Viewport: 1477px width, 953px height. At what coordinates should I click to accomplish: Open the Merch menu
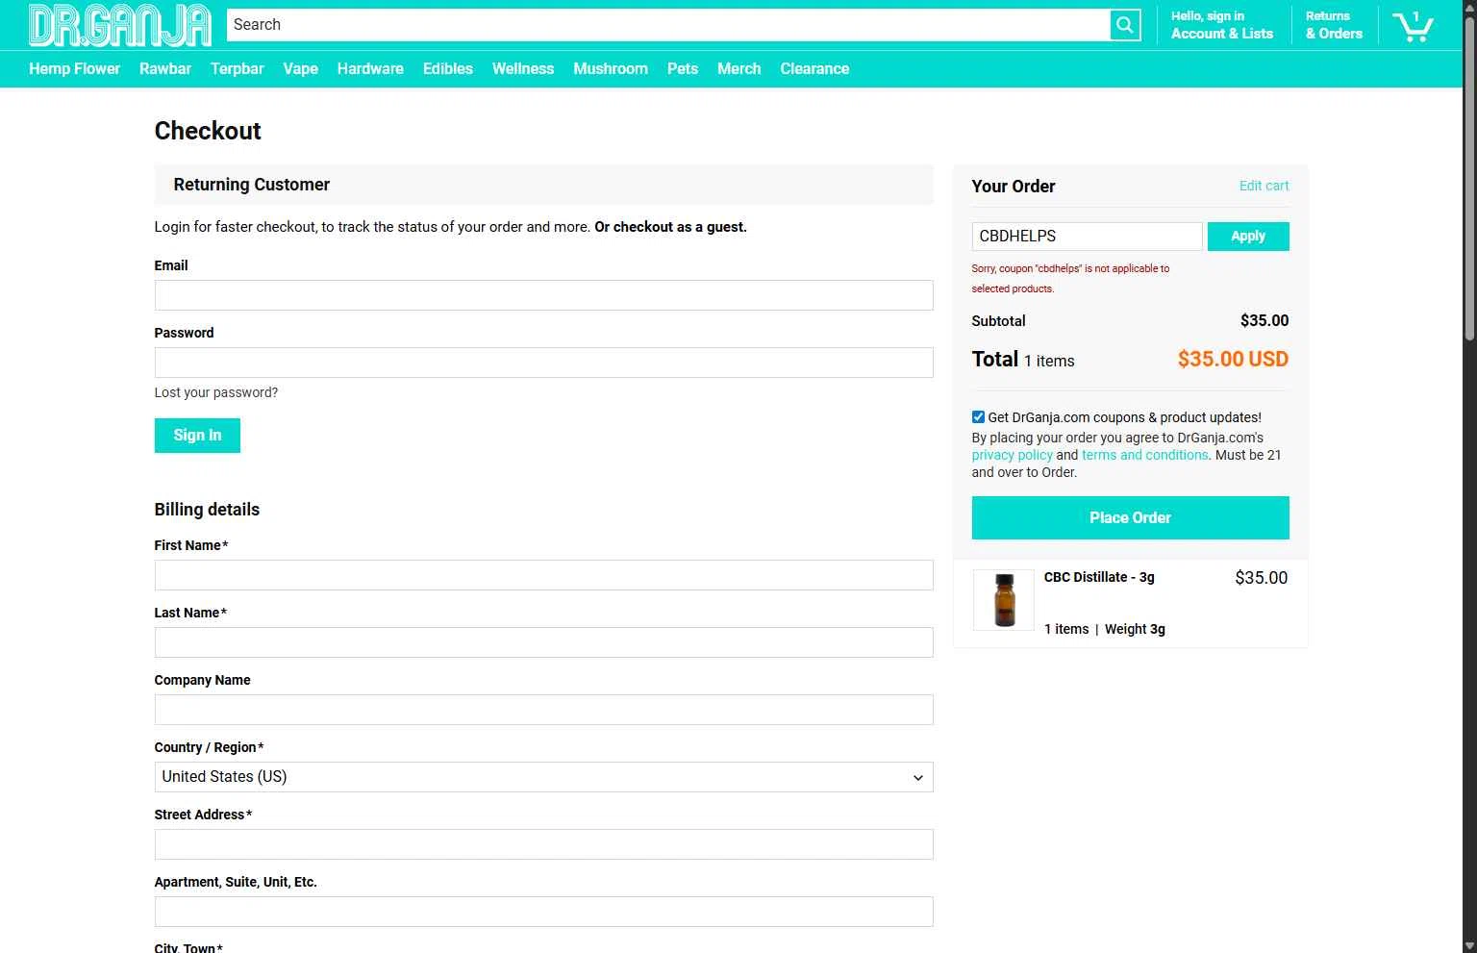739,69
